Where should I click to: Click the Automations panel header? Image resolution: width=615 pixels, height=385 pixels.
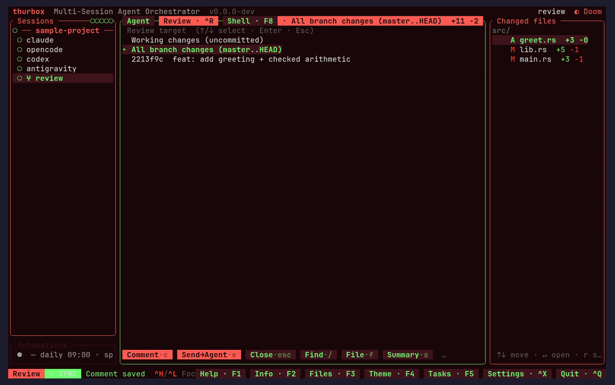42,345
